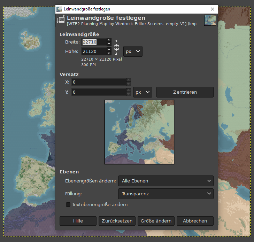Click the Größe ändern button
The width and height of the screenshot is (254, 242).
pyautogui.click(x=156, y=221)
